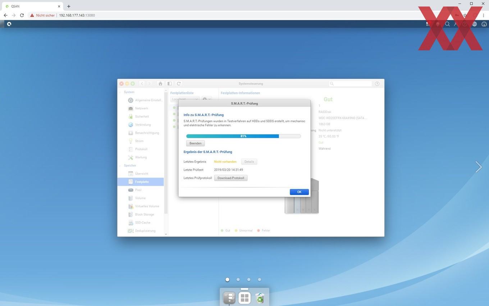Open the search magnifier in the QSAN top bar
This screenshot has width=489, height=306.
[447, 24]
